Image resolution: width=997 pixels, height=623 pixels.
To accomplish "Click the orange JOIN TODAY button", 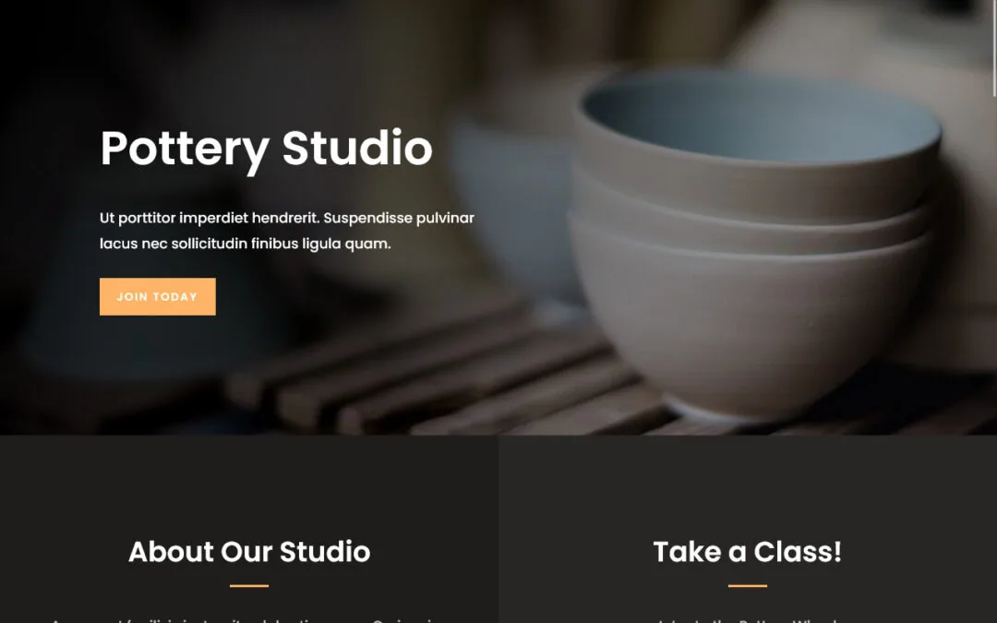I will pyautogui.click(x=158, y=296).
